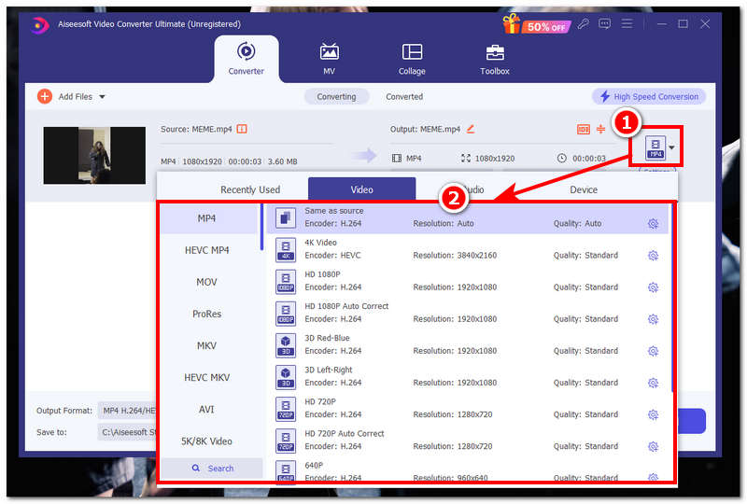Select the HEVC MP4 format category
The image size is (747, 504).
pos(207,250)
